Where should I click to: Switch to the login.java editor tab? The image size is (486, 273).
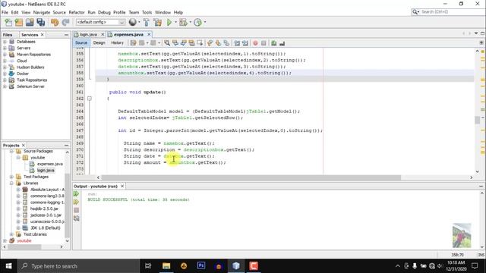[x=88, y=35]
